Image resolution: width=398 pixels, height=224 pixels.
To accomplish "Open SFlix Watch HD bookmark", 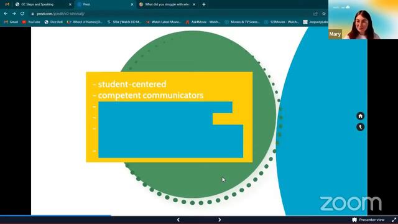I will pyautogui.click(x=124, y=22).
